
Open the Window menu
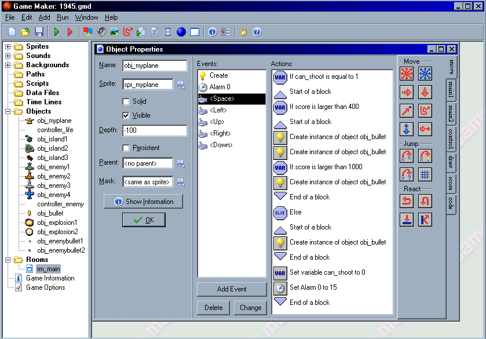(x=86, y=17)
